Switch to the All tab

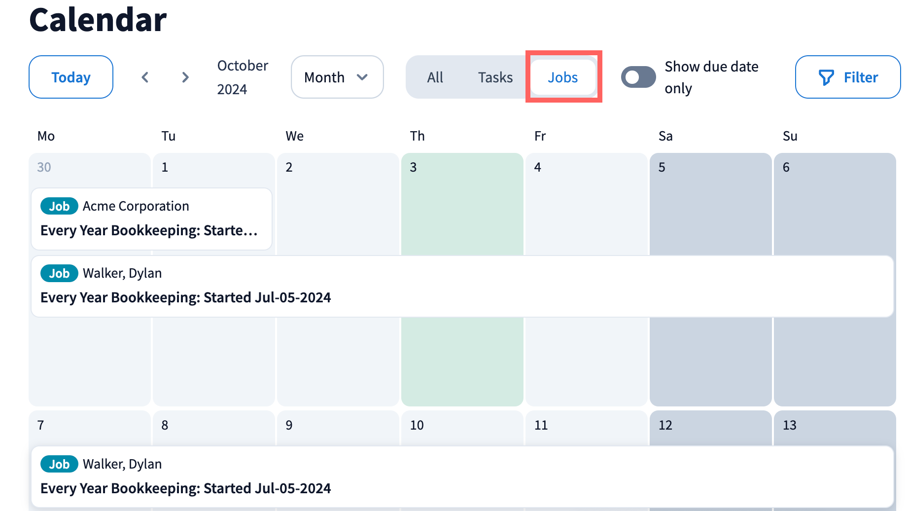point(435,77)
